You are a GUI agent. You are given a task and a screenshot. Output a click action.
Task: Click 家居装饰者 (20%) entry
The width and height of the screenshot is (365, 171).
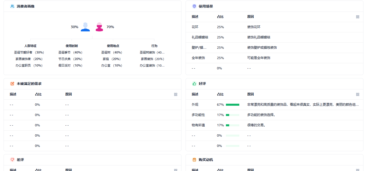click(29, 59)
